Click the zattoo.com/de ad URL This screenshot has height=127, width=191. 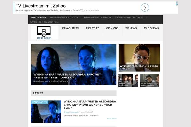click(x=91, y=10)
